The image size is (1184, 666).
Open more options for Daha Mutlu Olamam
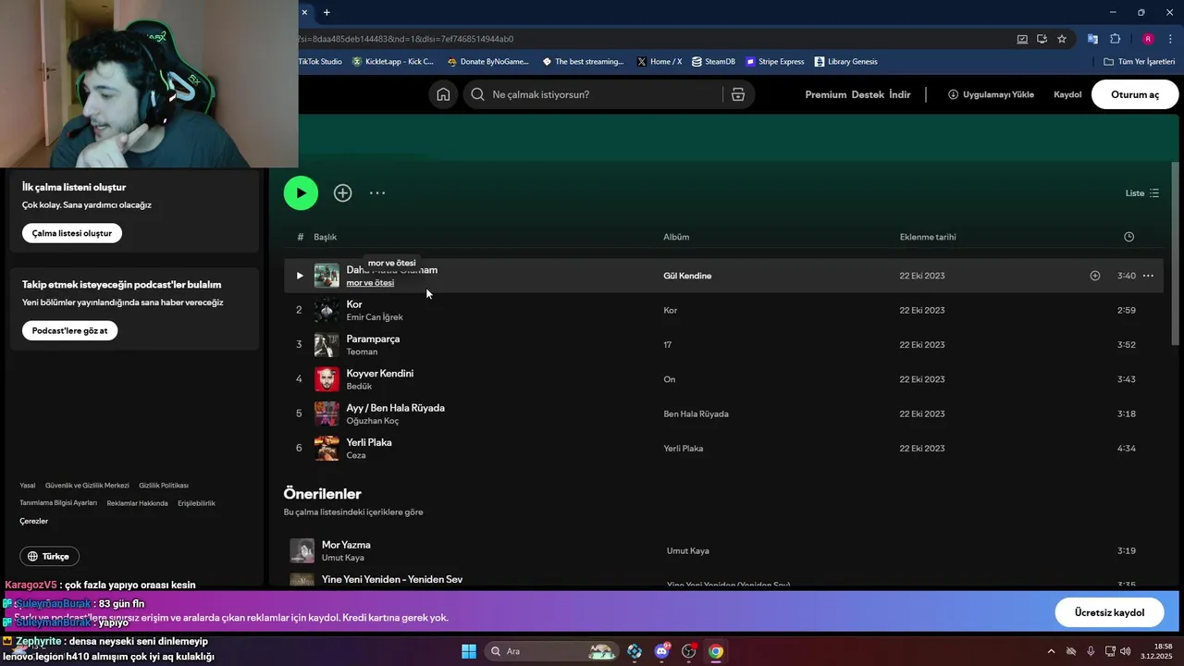click(x=1148, y=276)
